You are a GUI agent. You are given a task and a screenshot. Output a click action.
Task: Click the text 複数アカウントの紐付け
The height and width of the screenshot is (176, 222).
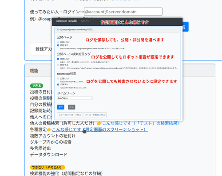[53, 136]
